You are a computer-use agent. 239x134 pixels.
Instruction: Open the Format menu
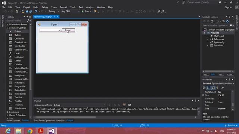(x=63, y=7)
